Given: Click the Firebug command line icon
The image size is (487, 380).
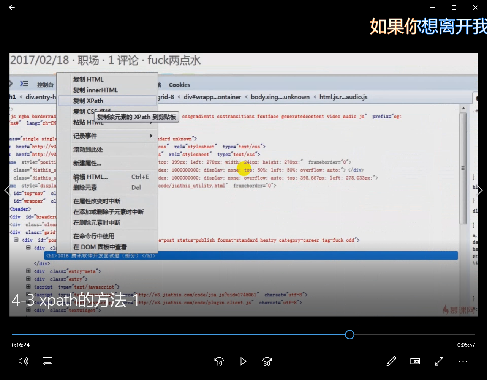Looking at the screenshot, I should tap(24, 84).
